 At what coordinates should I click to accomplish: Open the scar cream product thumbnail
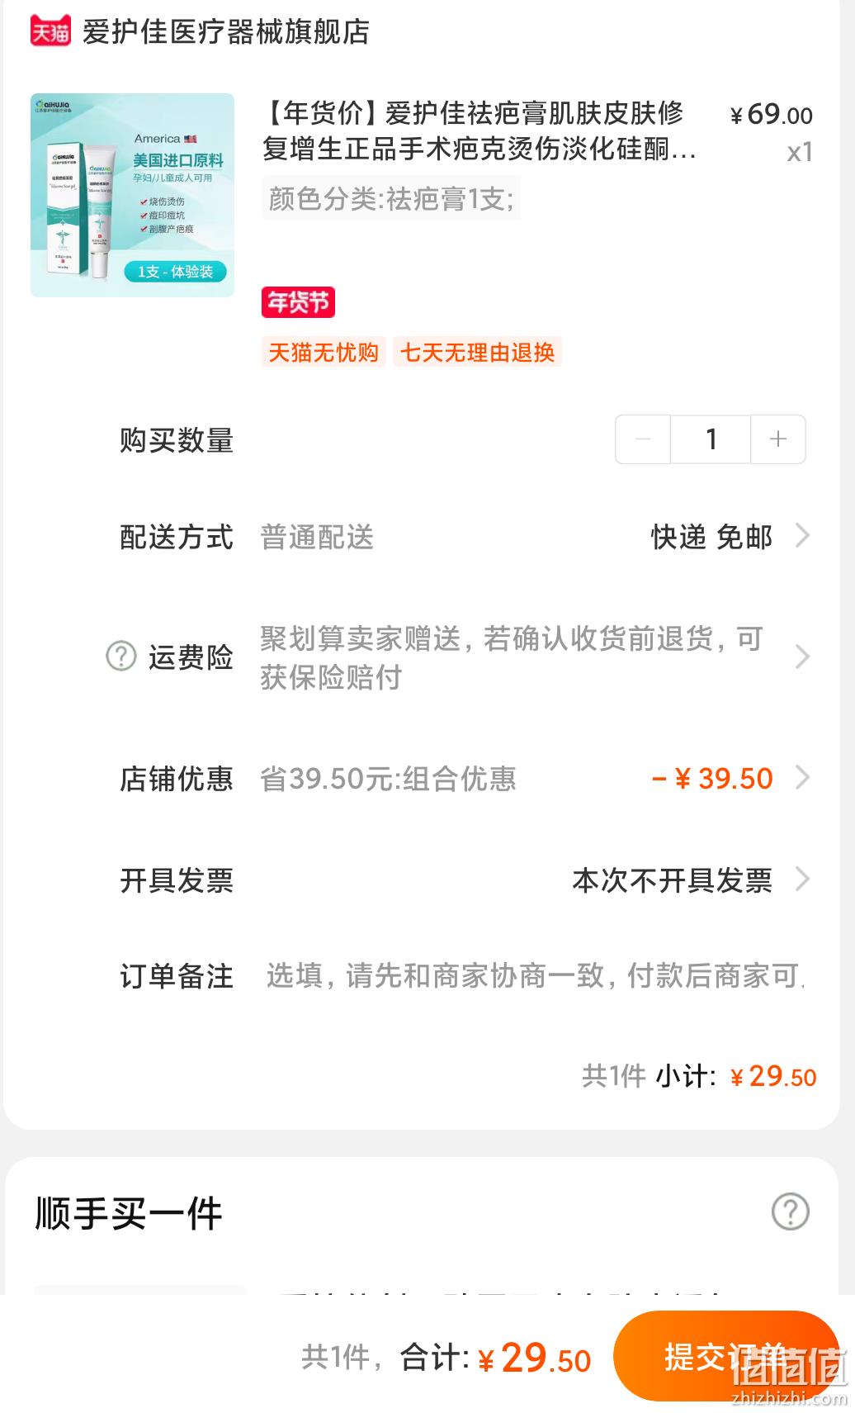132,195
